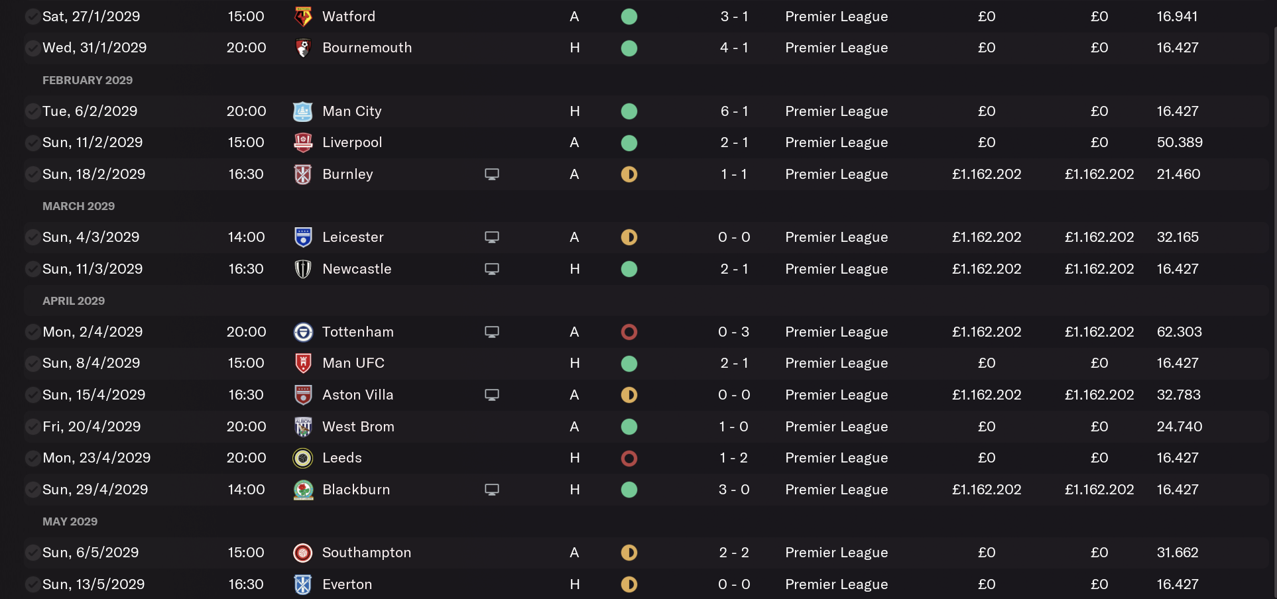Collapse the FEBRUARY 2029 section header
Viewport: 1277px width, 599px height.
click(x=88, y=80)
